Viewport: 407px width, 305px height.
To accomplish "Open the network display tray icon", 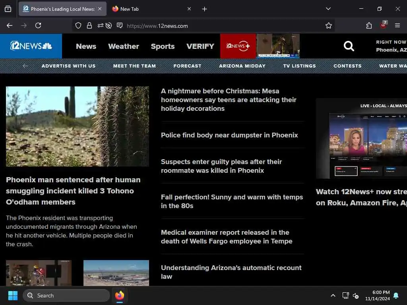I will (x=345, y=295).
